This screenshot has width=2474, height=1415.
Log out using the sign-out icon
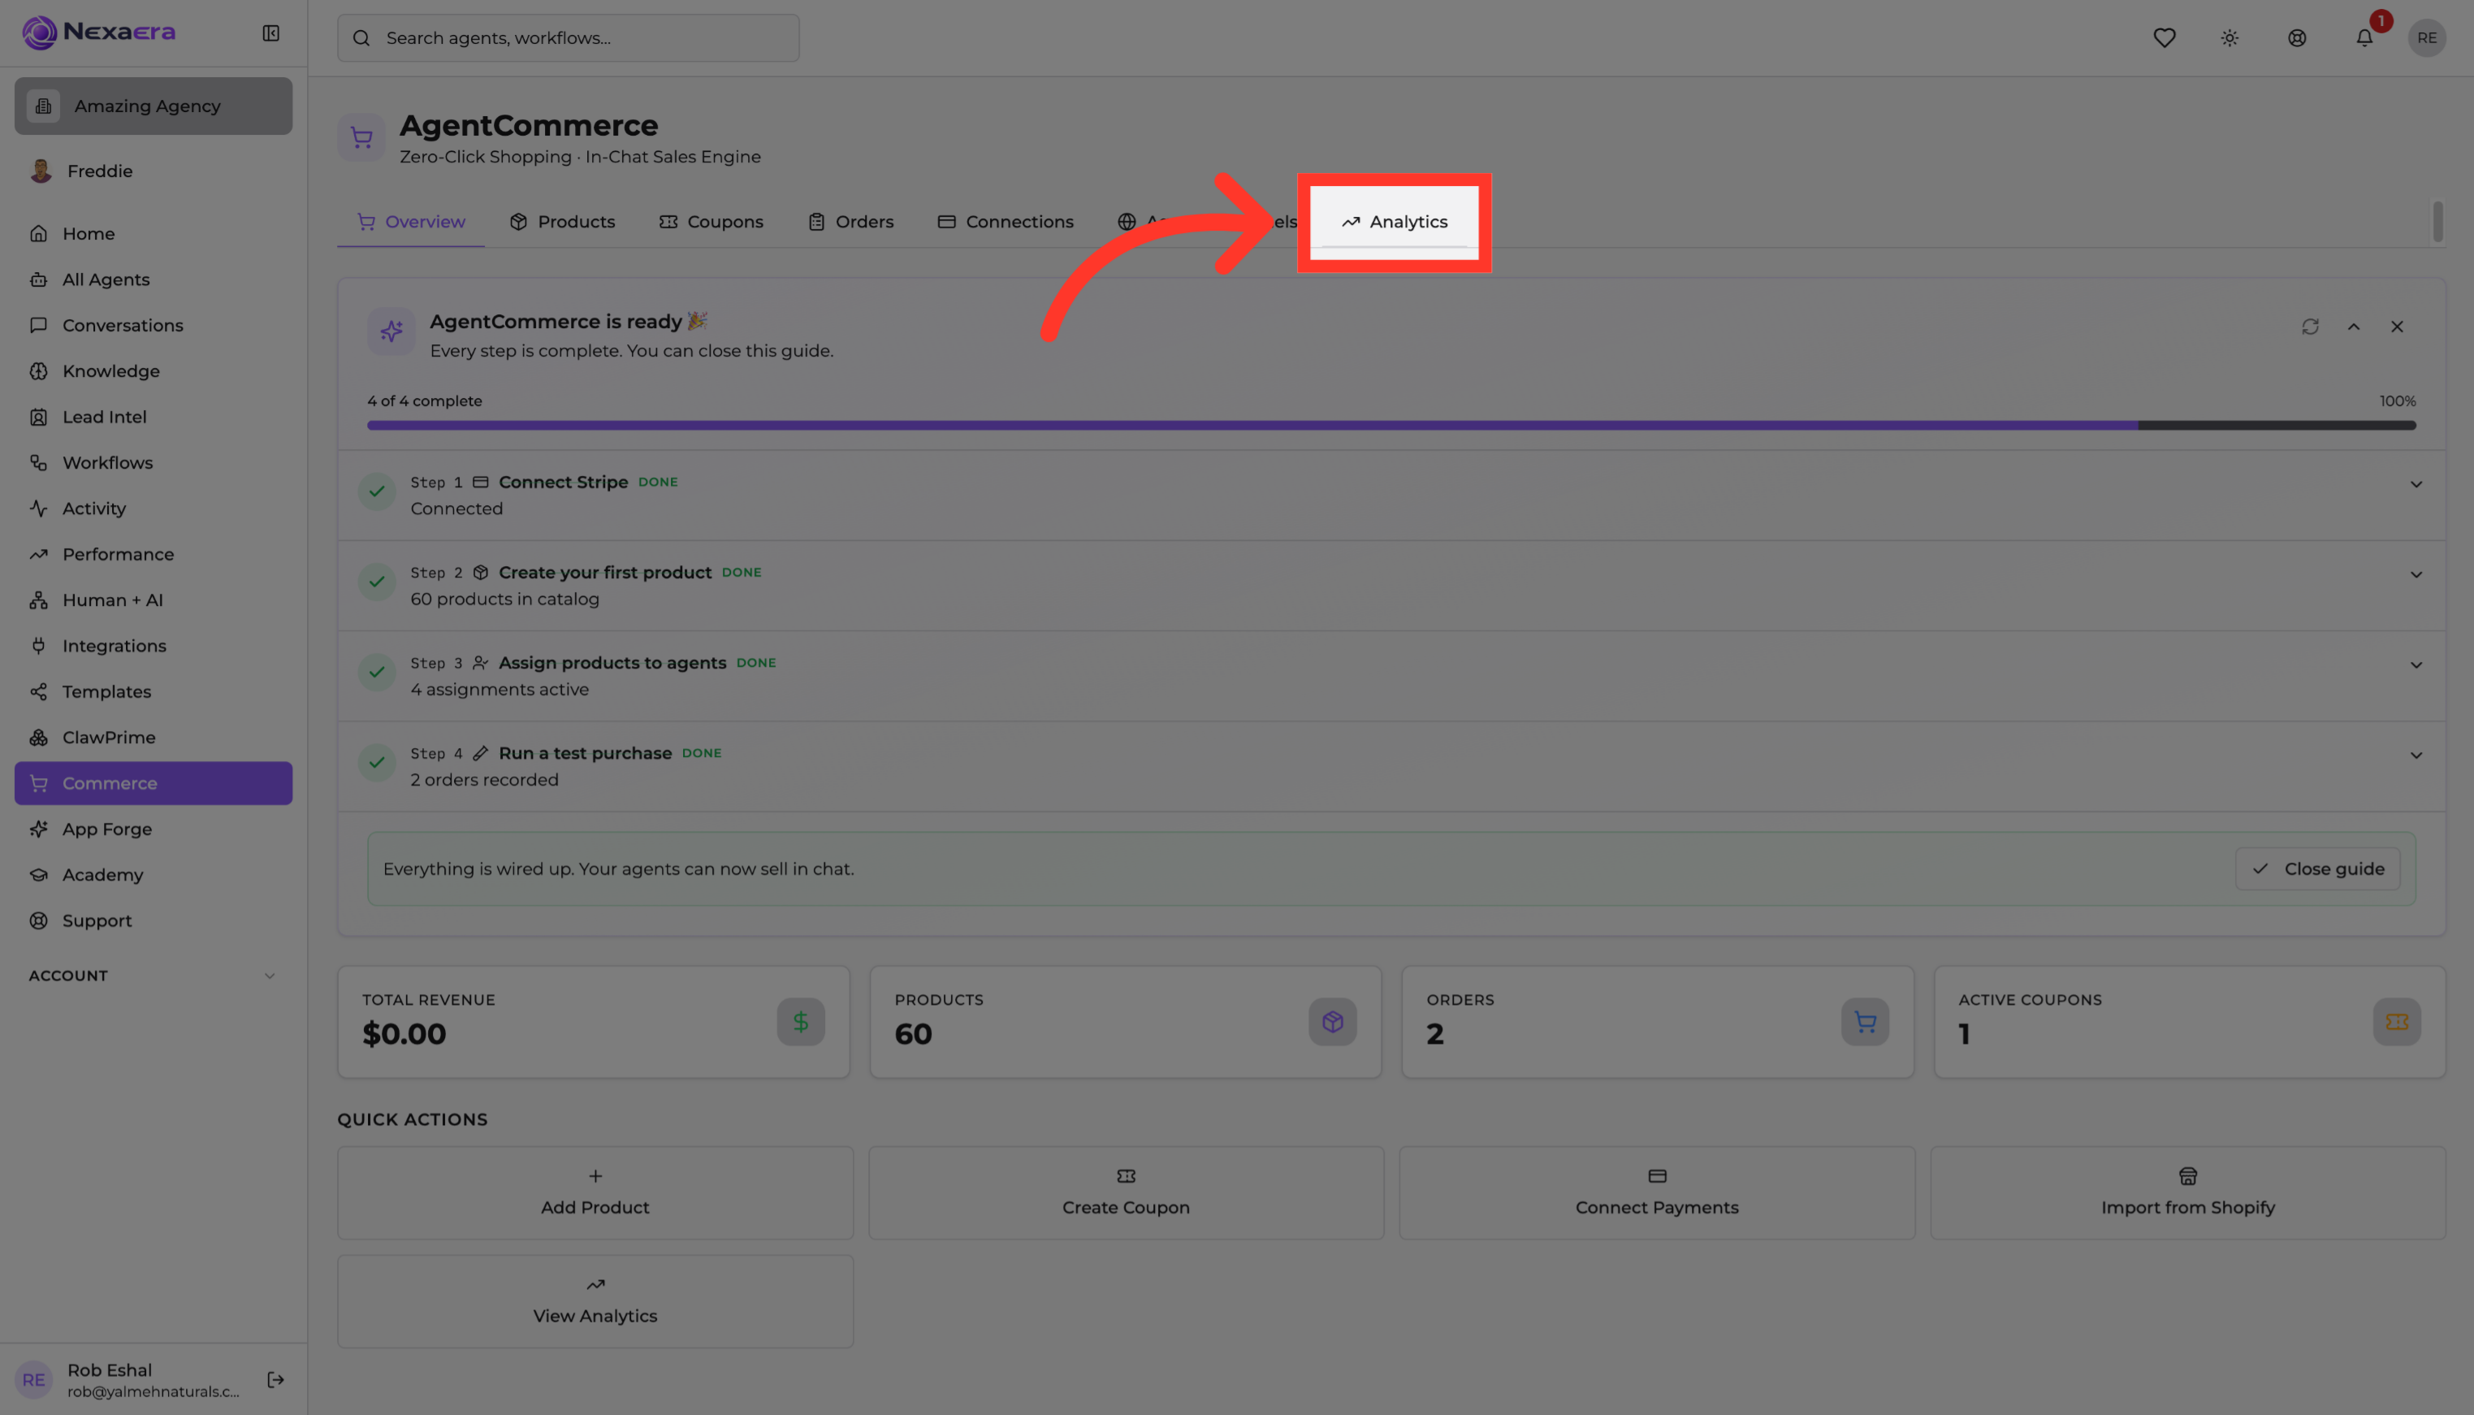tap(276, 1379)
